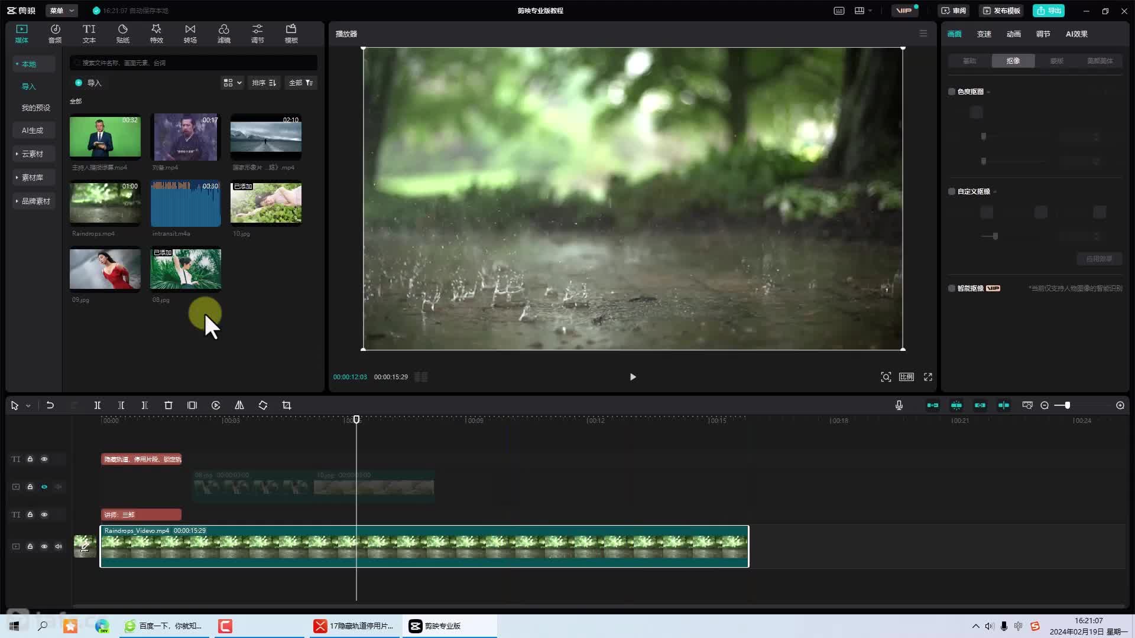
Task: Click the player focus zoom icon
Action: (886, 377)
